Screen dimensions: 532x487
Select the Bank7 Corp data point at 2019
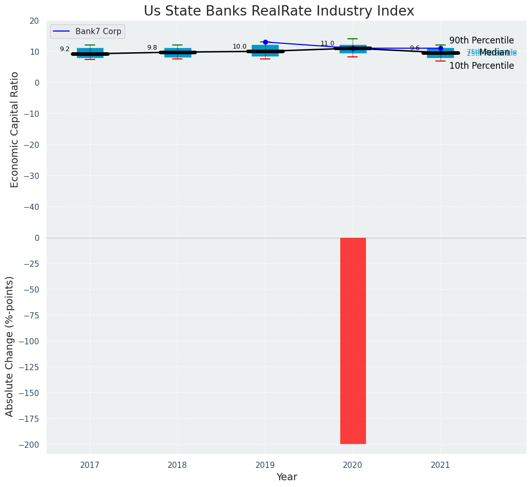coord(265,42)
